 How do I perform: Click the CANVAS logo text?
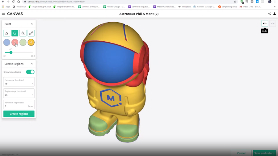pyautogui.click(x=15, y=14)
